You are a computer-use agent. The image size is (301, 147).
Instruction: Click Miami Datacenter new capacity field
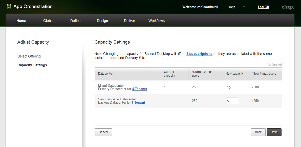coord(232,87)
